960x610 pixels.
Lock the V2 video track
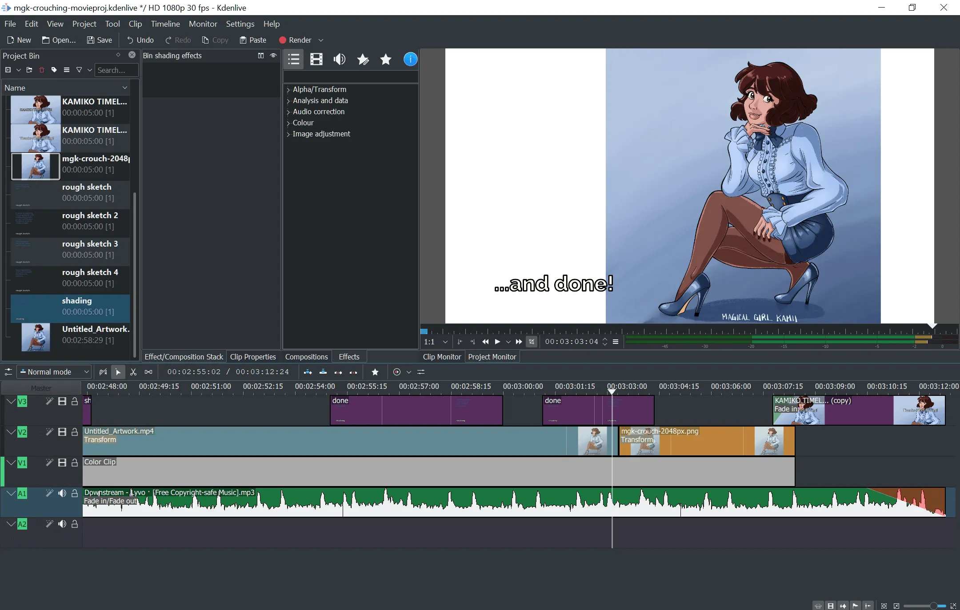(x=75, y=432)
